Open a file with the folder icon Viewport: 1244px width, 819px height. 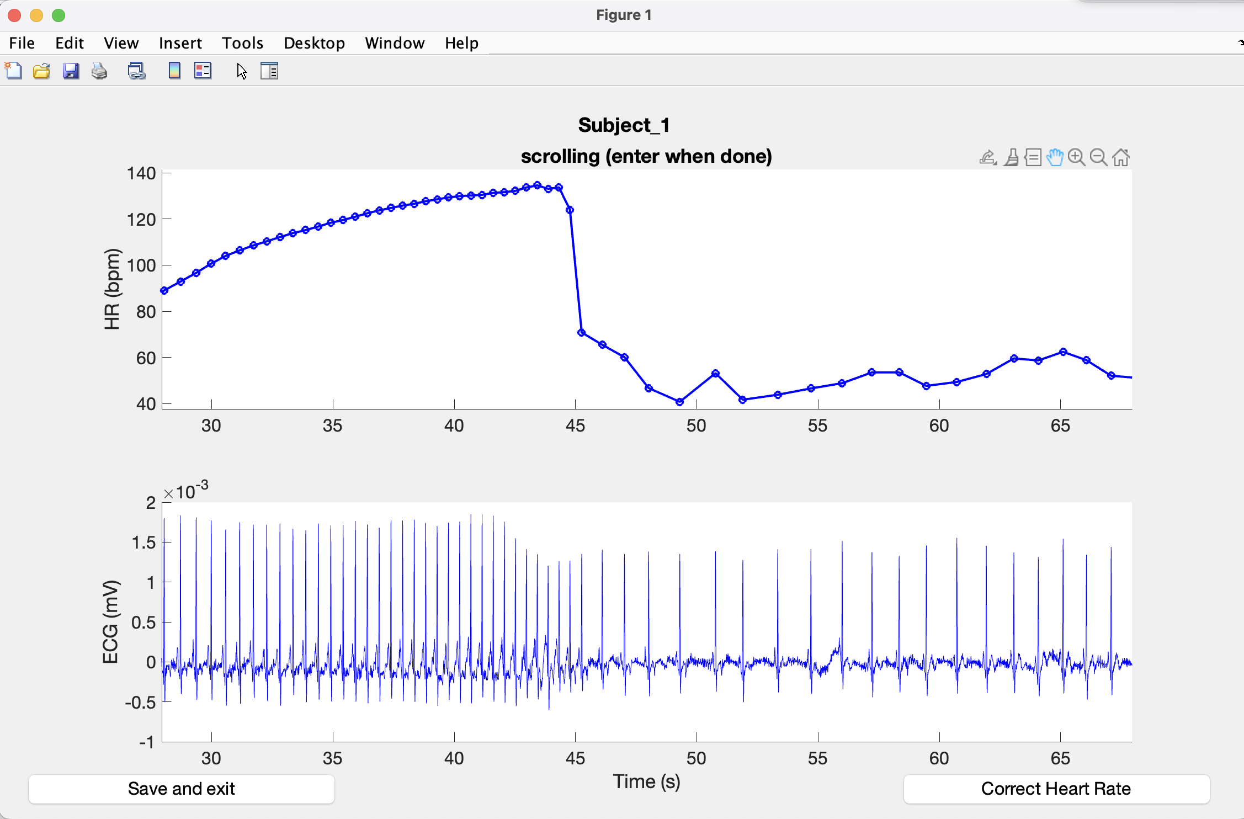point(41,71)
